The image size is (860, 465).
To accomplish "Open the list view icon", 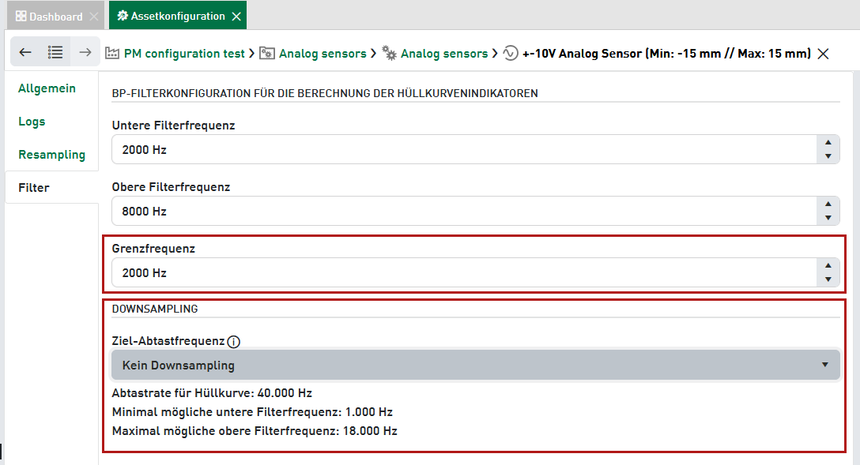I will (55, 52).
